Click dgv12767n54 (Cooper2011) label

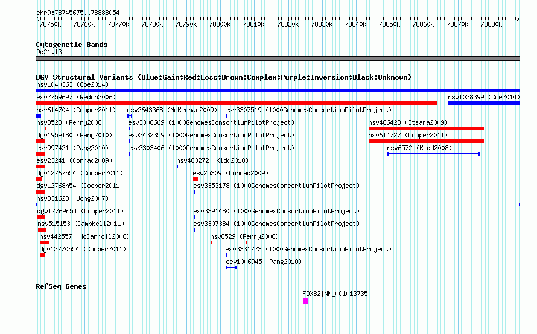tap(80, 173)
